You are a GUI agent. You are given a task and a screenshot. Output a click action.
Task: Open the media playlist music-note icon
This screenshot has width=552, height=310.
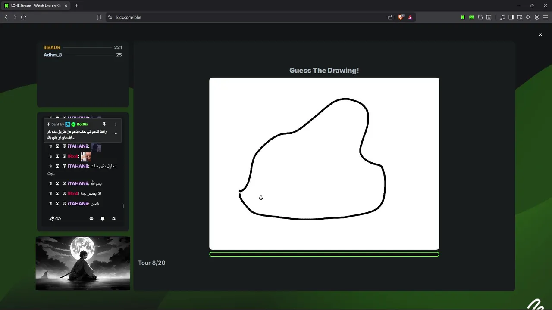[502, 17]
